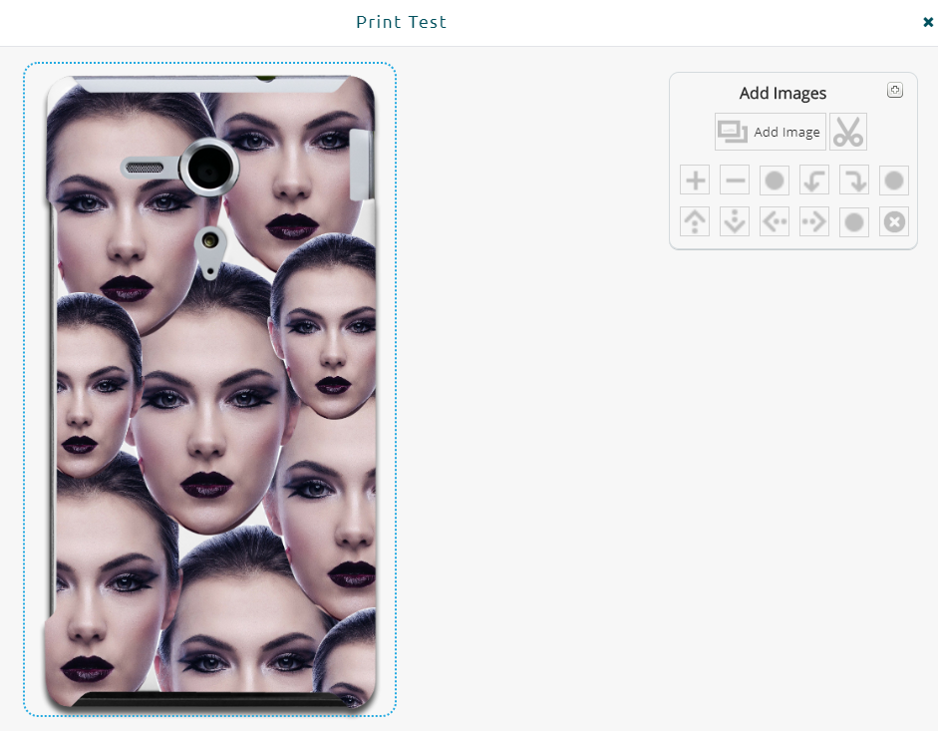Move image down with arrow icon

[735, 221]
